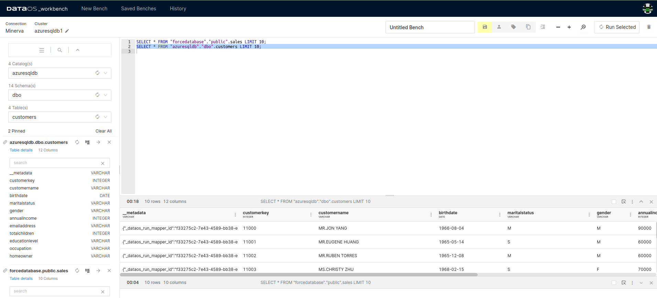This screenshot has width=657, height=298.
Task: Open __metadata column options menu
Action: (235, 215)
